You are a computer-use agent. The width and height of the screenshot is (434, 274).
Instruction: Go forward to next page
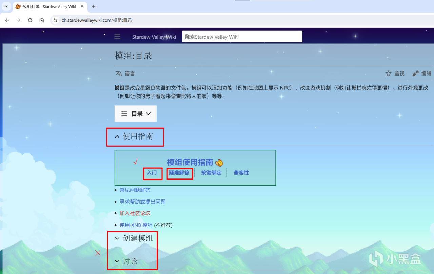coord(19,20)
